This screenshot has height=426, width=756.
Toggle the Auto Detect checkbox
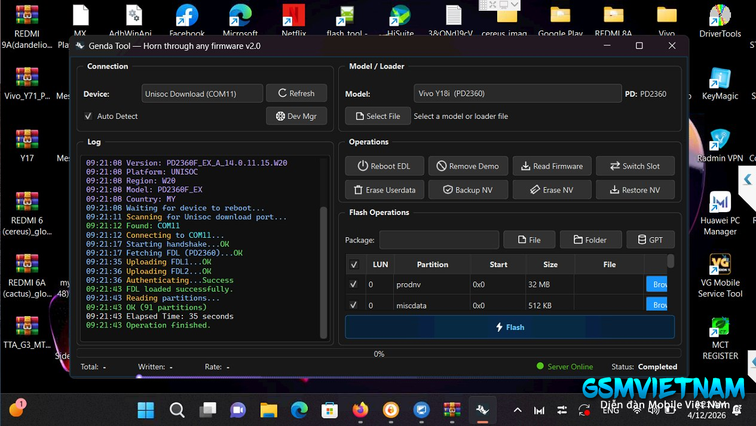coord(88,116)
